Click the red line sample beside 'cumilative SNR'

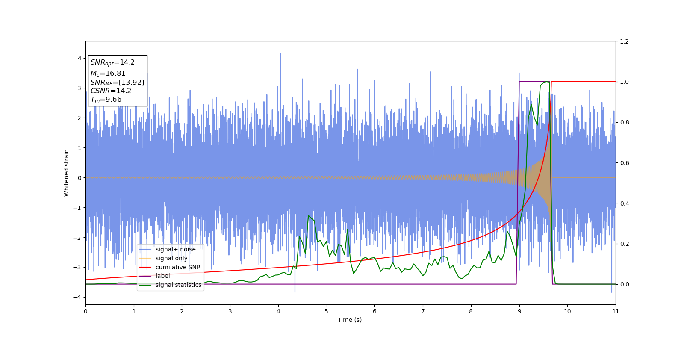[x=145, y=267]
